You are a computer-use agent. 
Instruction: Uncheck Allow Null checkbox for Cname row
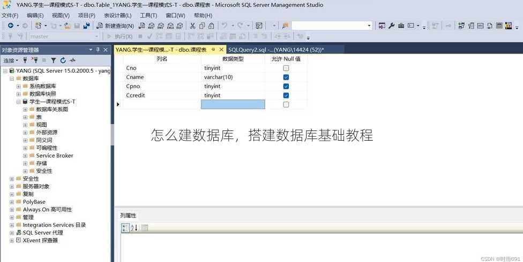(286, 77)
